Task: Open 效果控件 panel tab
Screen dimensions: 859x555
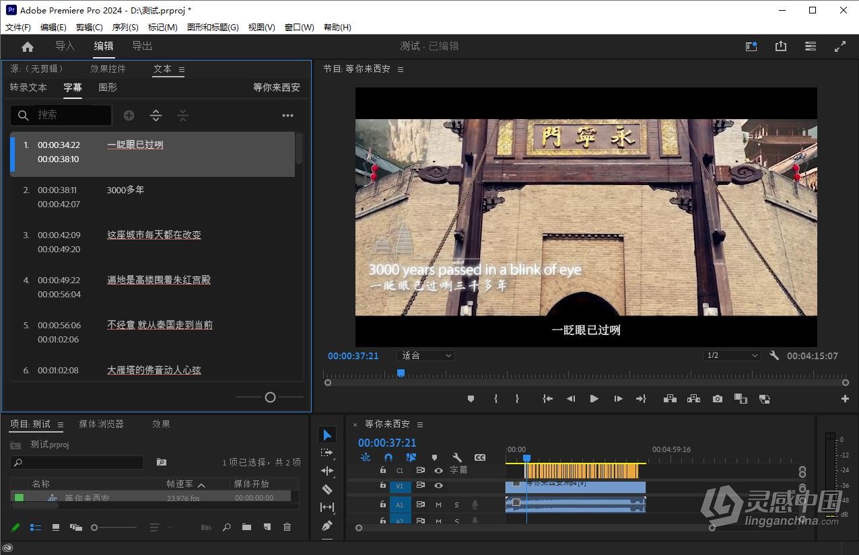Action: (x=108, y=69)
